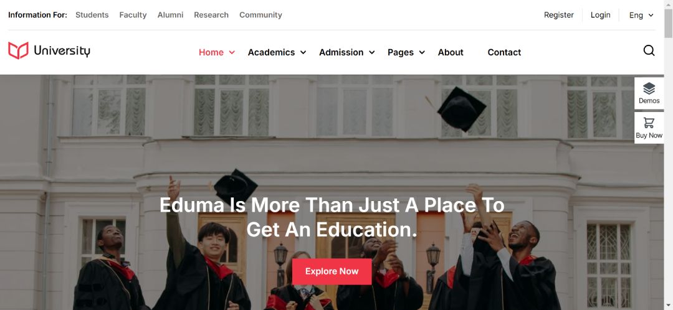Visit the Community link
The image size is (673, 310).
click(x=260, y=15)
